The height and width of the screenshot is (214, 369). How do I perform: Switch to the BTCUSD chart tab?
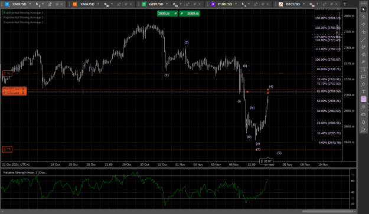(293, 4)
